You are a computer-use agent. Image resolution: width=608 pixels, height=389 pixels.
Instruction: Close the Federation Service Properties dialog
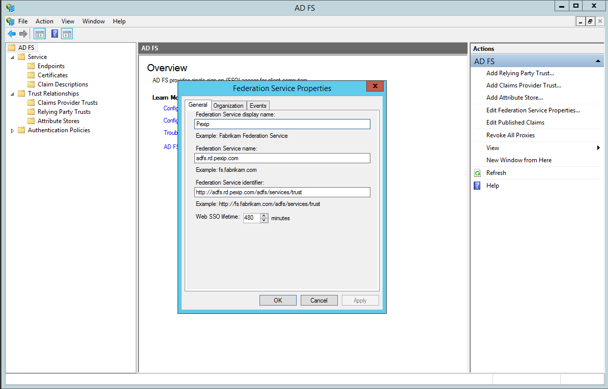[x=375, y=86]
